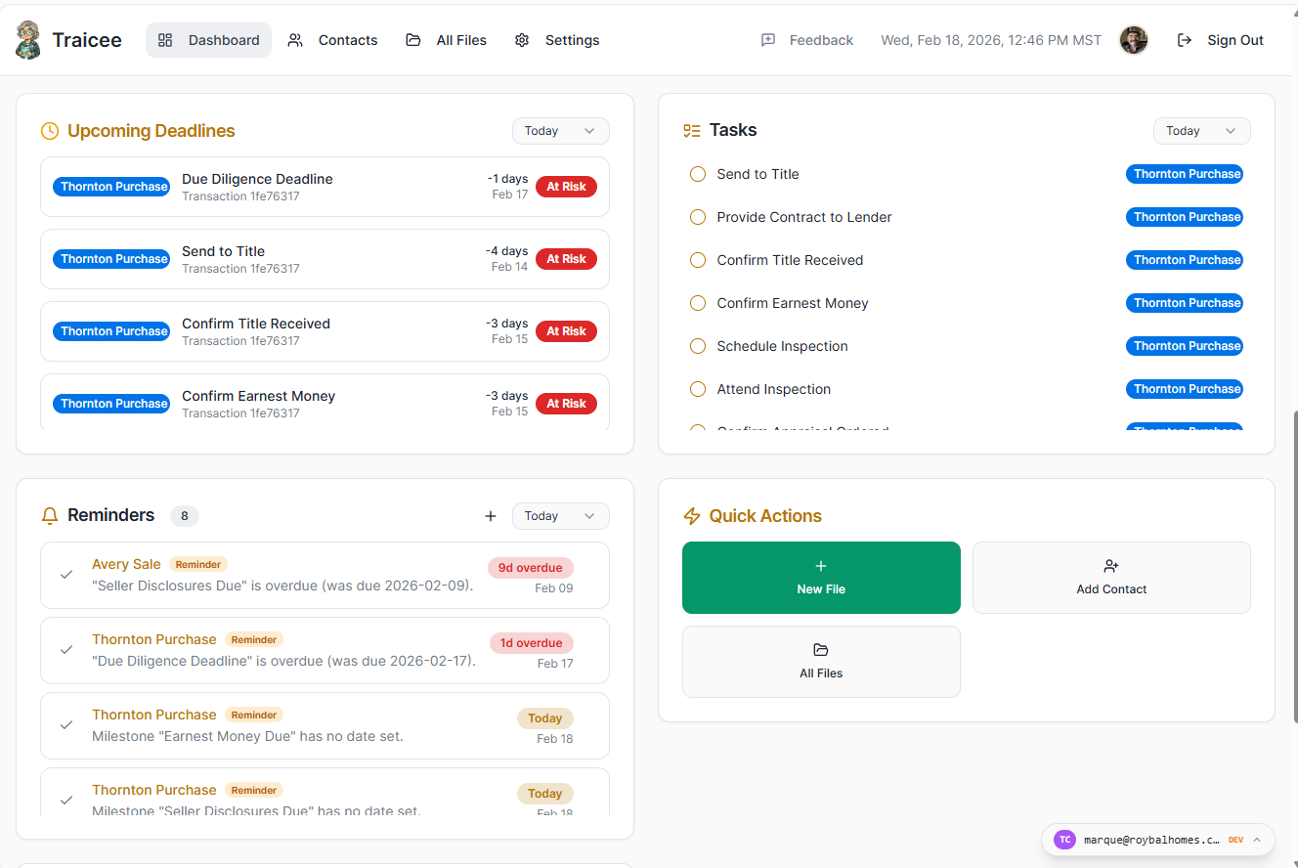Go to the Dashboard tab
Screen dimensions: 1298x868
[x=209, y=40]
